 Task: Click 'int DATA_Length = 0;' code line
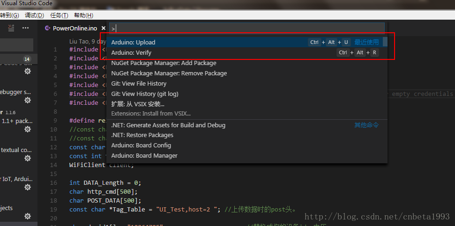click(x=105, y=183)
